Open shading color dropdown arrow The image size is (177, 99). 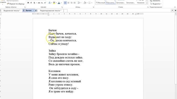tap(87, 3)
